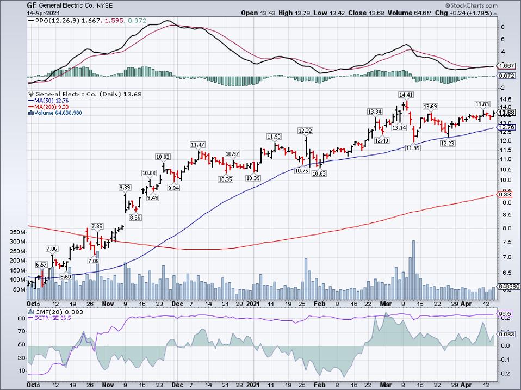The height and width of the screenshot is (390, 521).
Task: Select the SCTR-GE 96.5 legend
Action: tap(53, 318)
